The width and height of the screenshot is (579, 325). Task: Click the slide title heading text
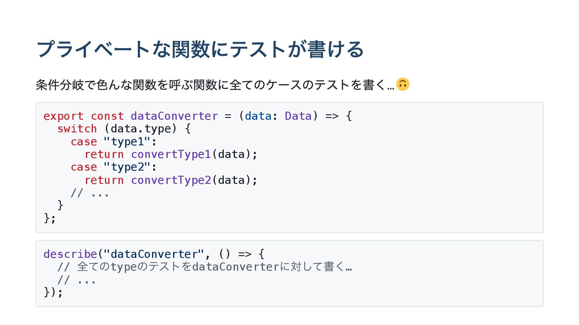point(200,49)
